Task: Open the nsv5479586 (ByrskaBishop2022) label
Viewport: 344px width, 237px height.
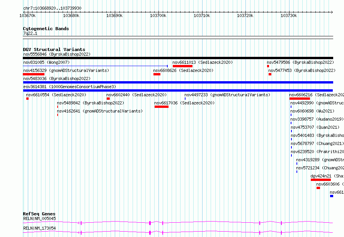Action: (x=300, y=62)
